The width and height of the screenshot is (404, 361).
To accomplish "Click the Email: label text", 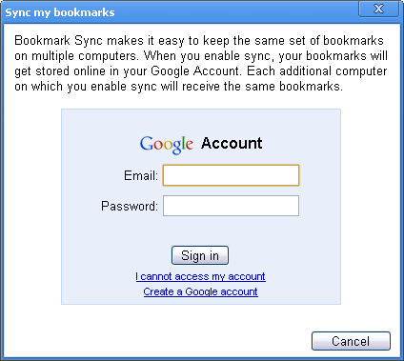I will coord(141,175).
